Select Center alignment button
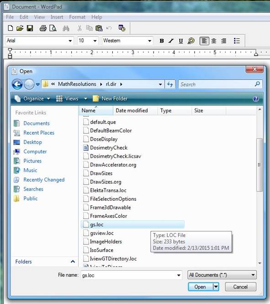This screenshot has height=304, width=270. coord(214,41)
